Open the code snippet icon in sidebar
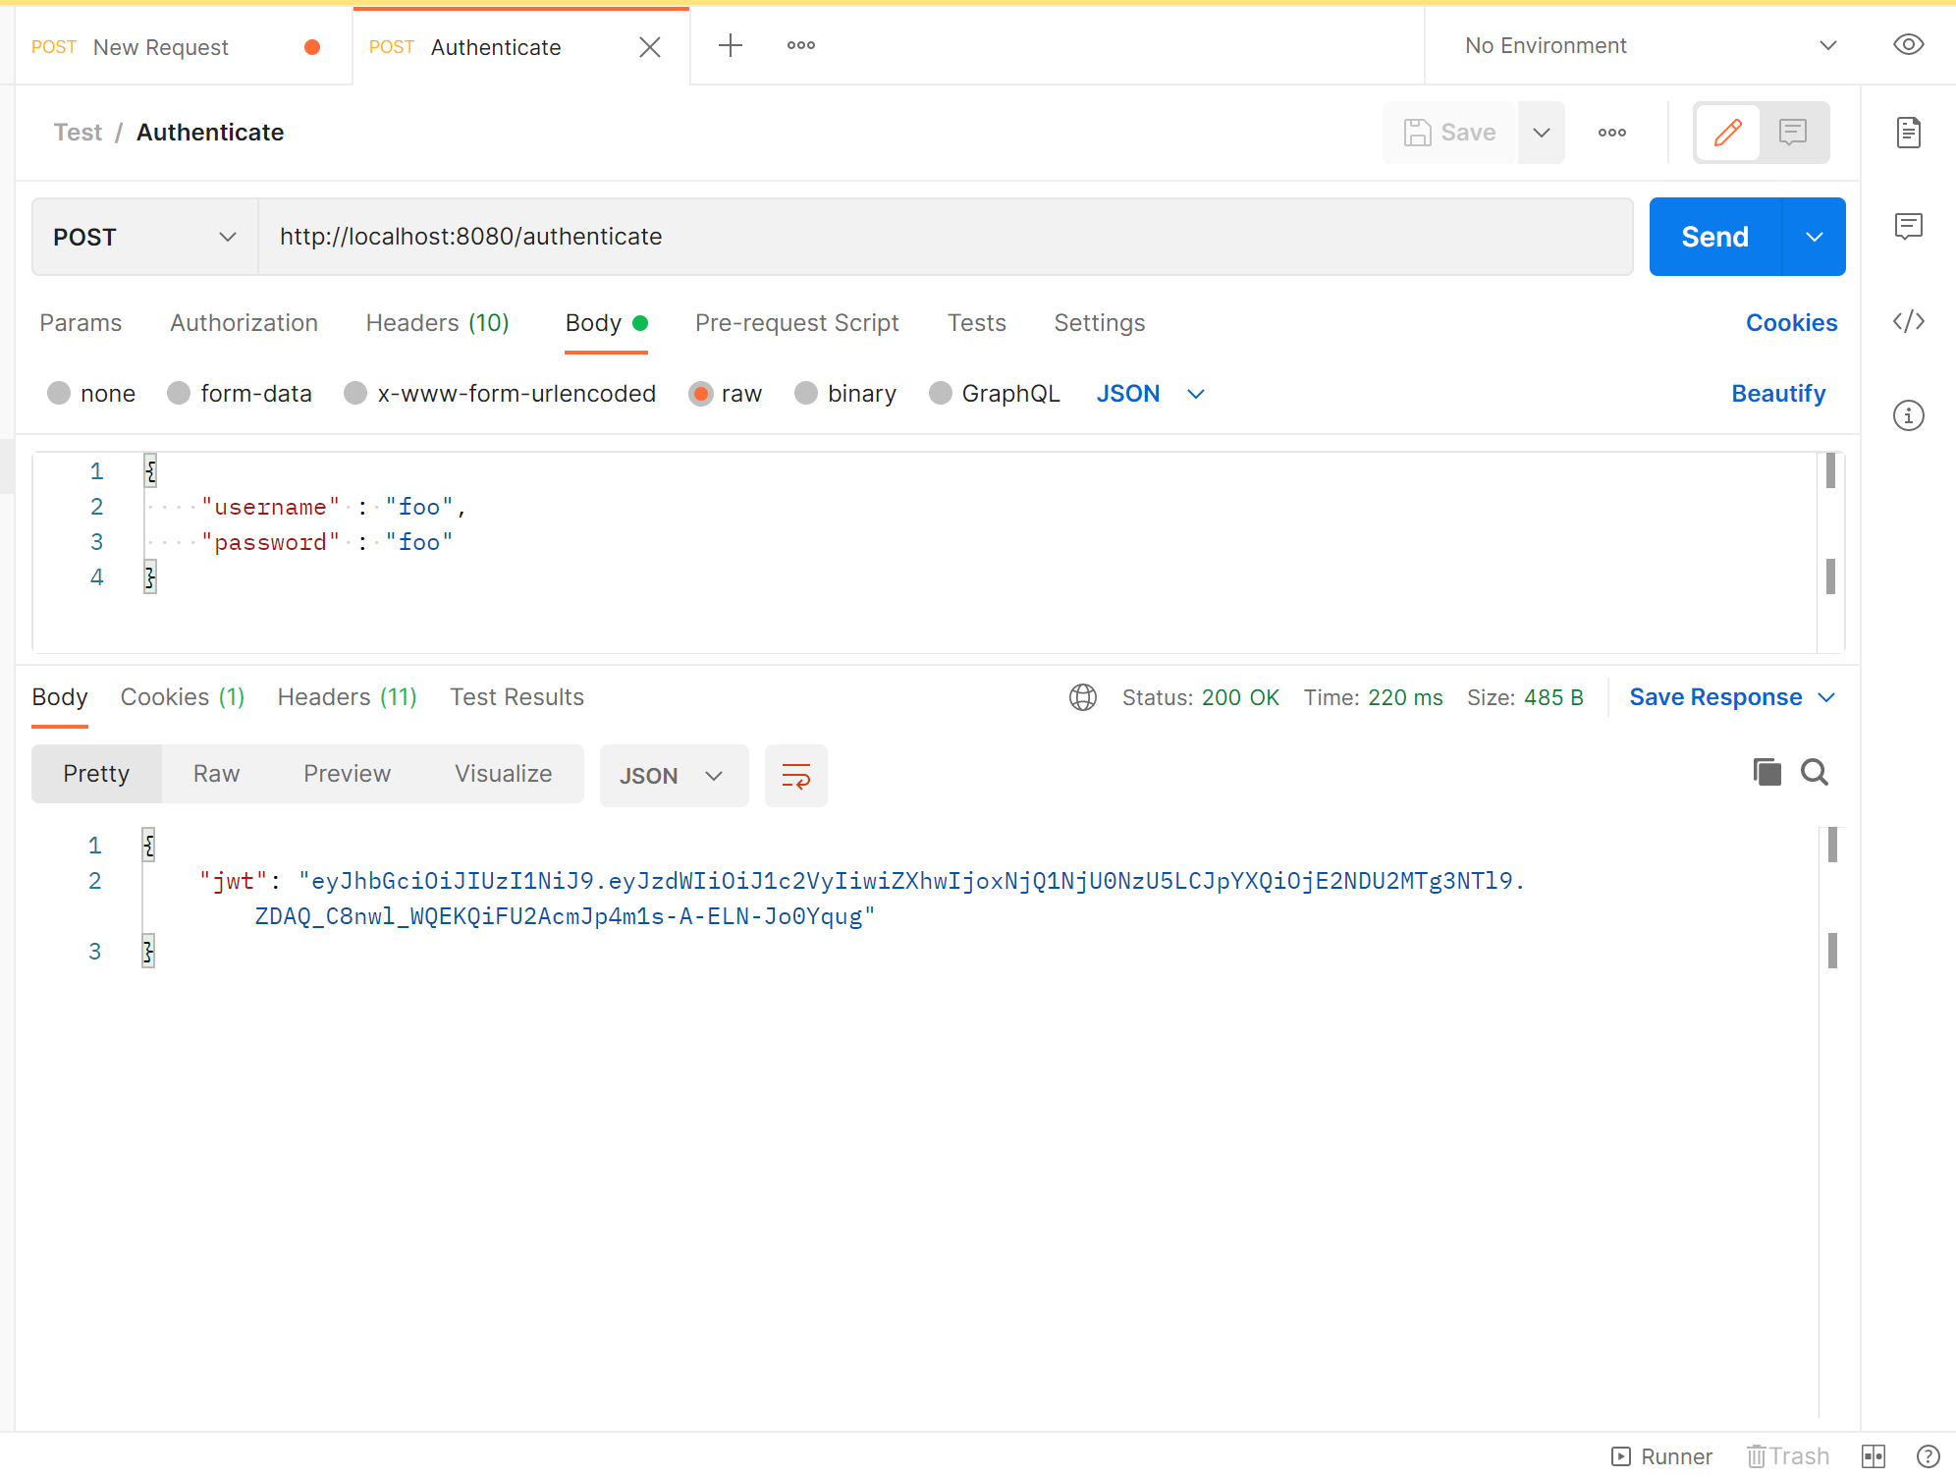Viewport: 1956px width, 1479px height. click(x=1908, y=322)
